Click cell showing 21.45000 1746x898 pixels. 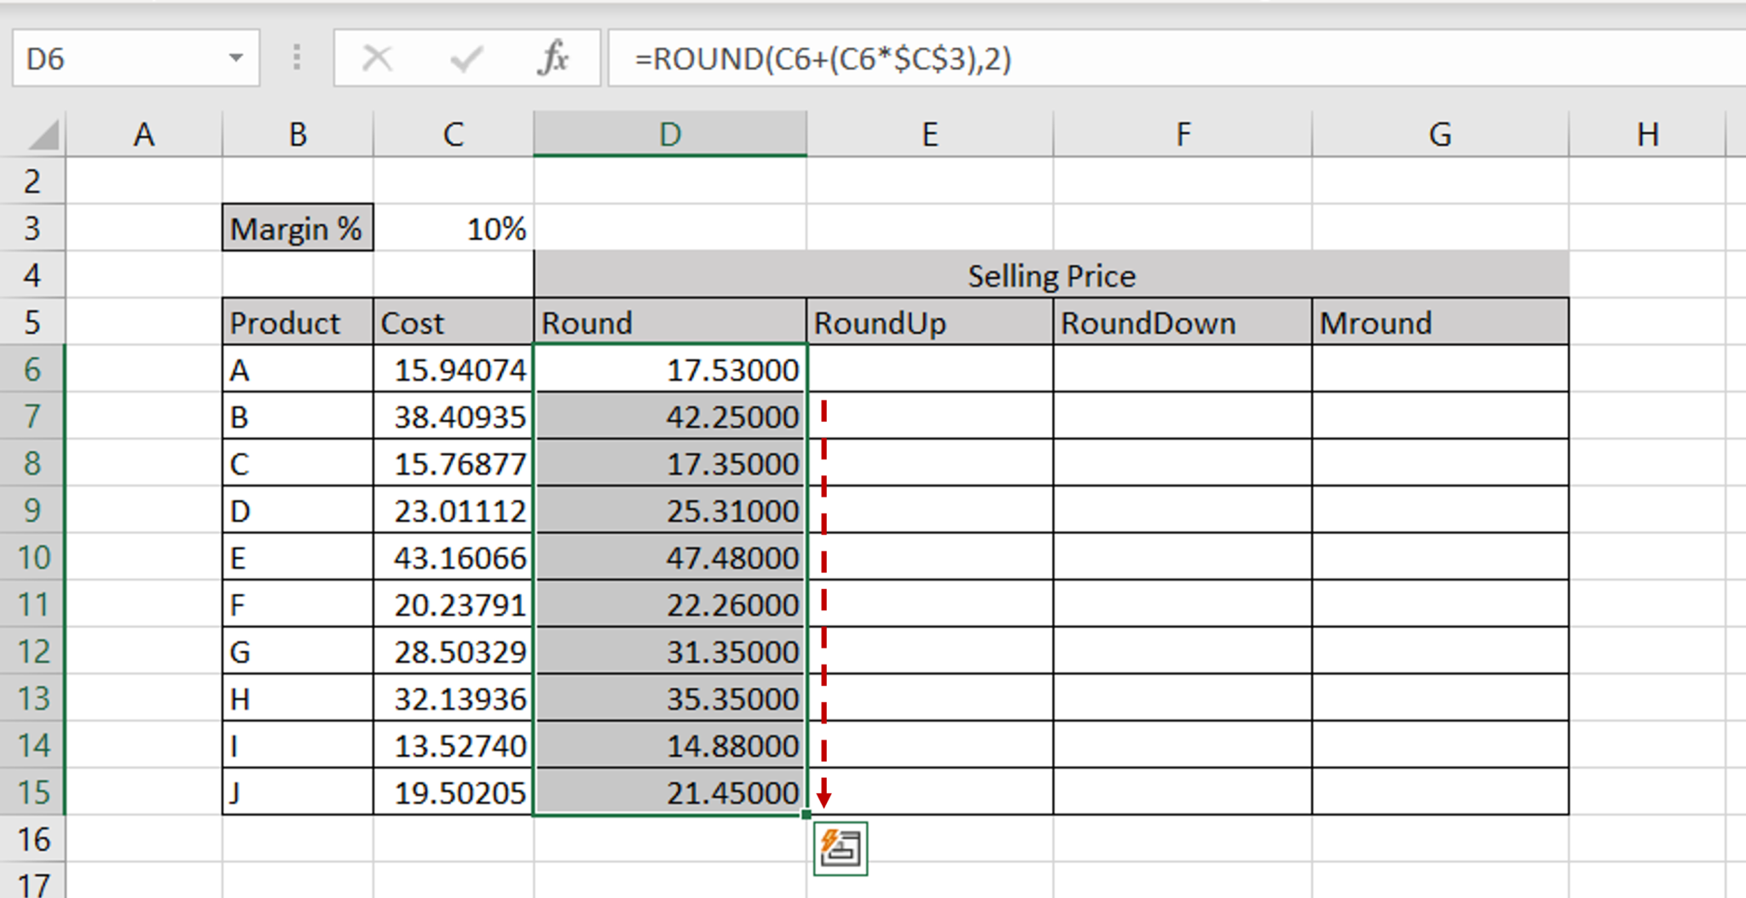click(x=670, y=792)
